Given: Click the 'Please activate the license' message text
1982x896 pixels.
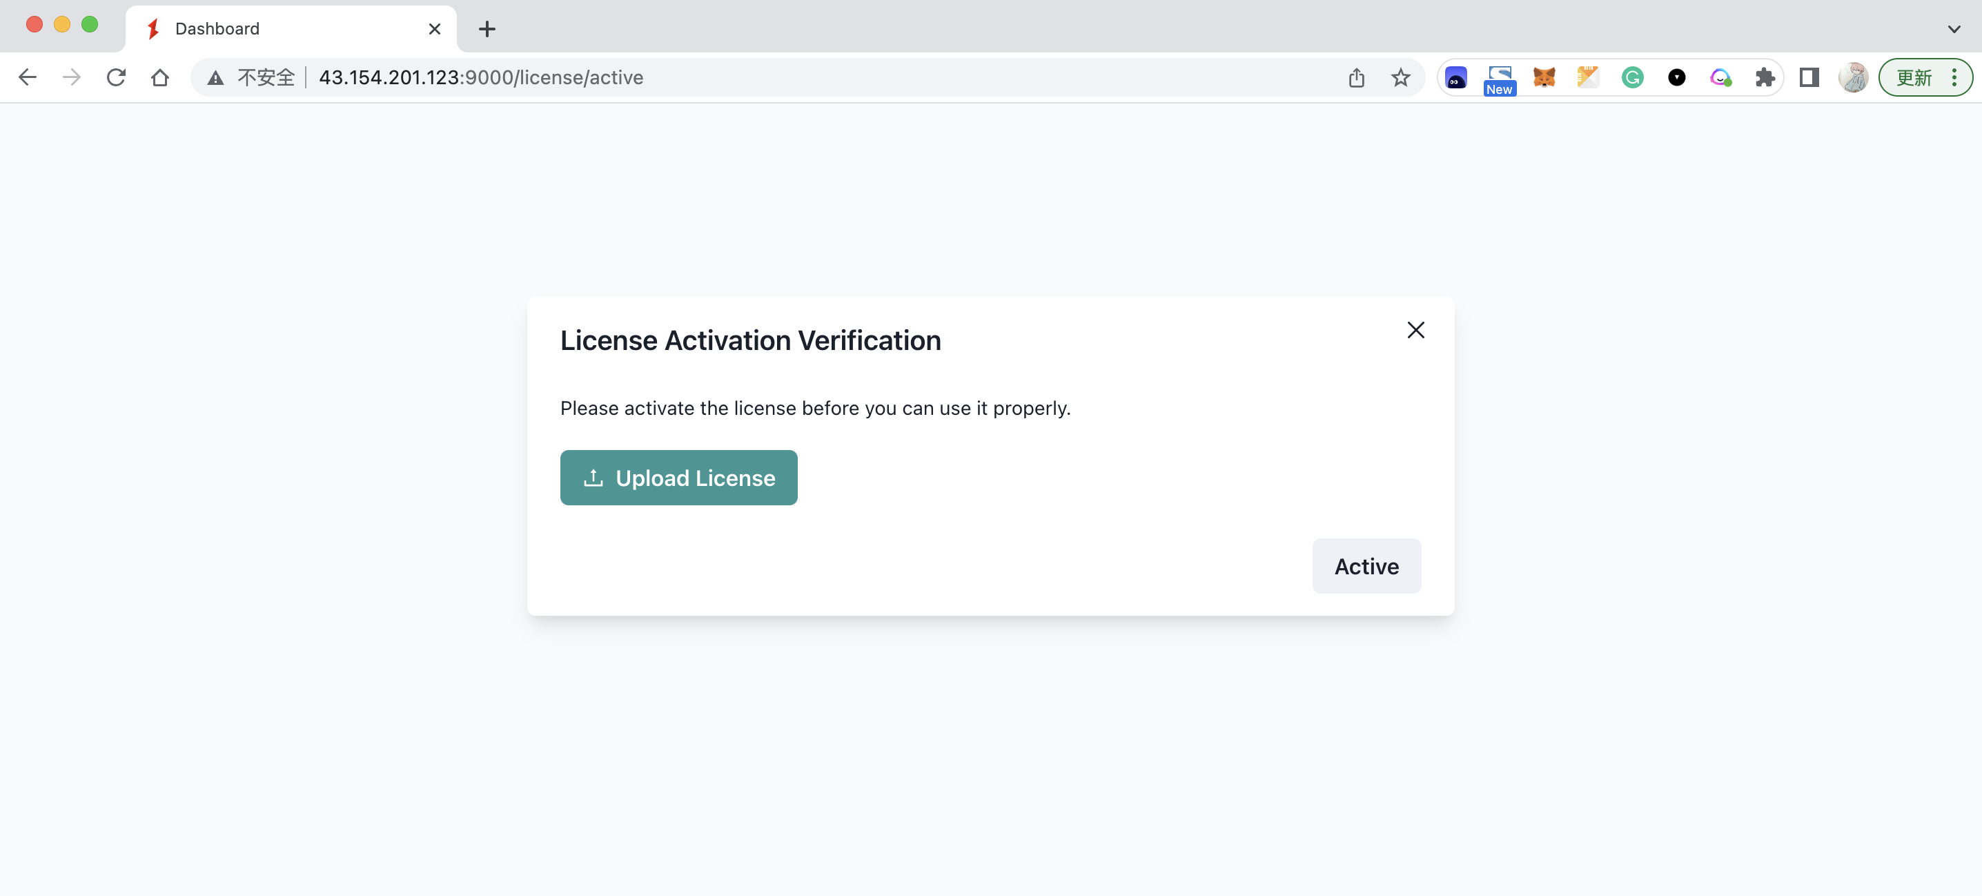Looking at the screenshot, I should click(816, 408).
